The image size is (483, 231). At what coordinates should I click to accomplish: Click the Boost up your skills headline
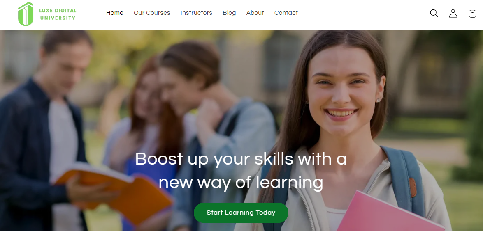point(241,171)
